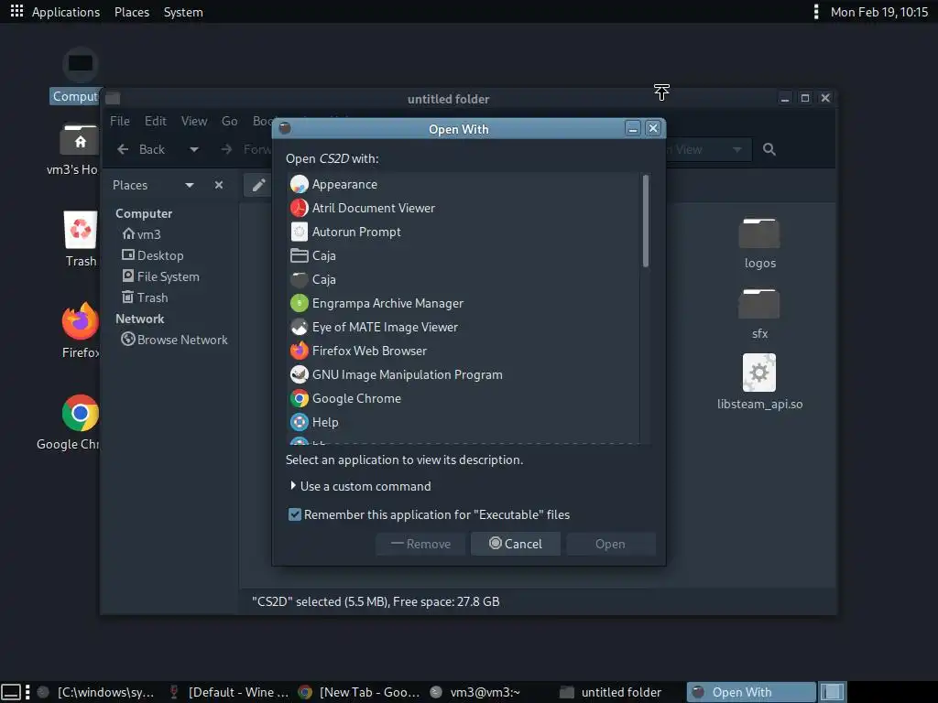This screenshot has width=938, height=703.
Task: Close the Places sidebar with X icon
Action: point(219,185)
